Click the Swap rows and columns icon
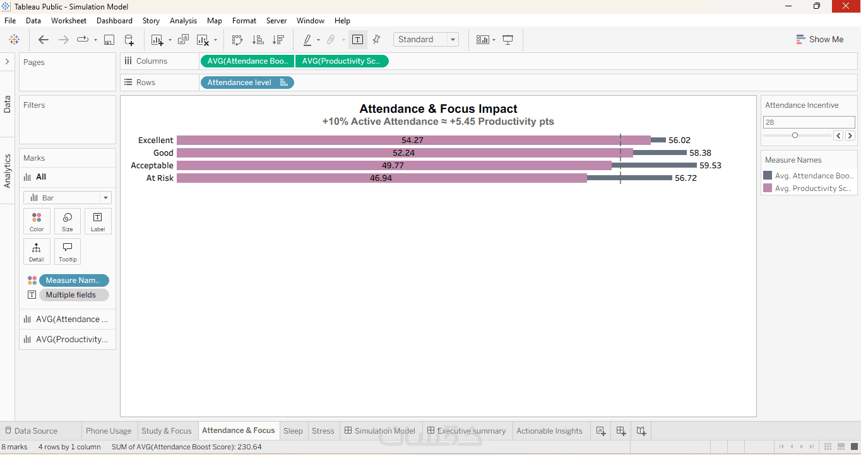 237,40
